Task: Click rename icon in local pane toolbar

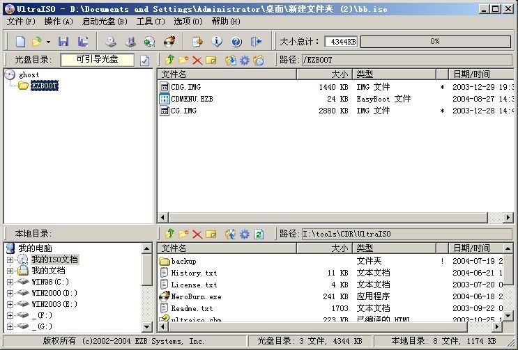Action: coord(211,234)
